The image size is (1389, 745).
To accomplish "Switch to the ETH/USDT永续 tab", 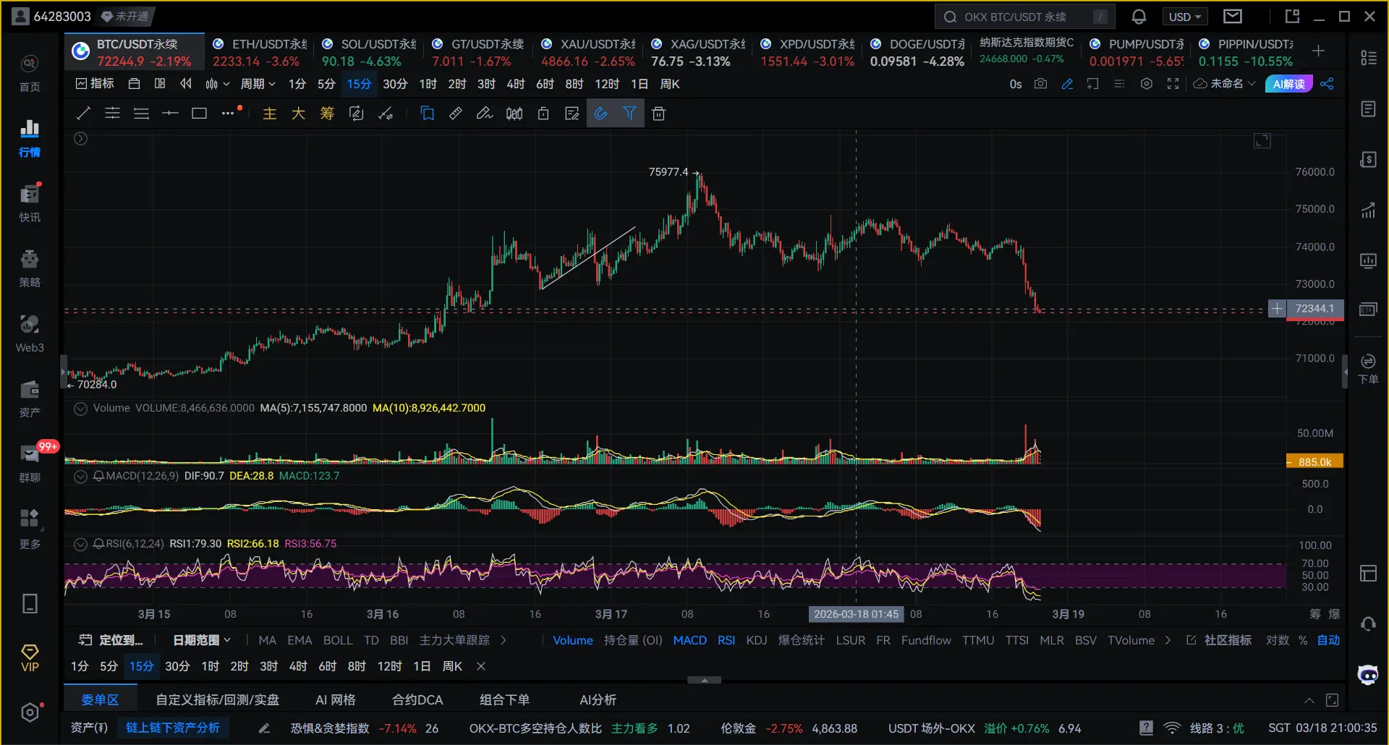I will [x=260, y=52].
